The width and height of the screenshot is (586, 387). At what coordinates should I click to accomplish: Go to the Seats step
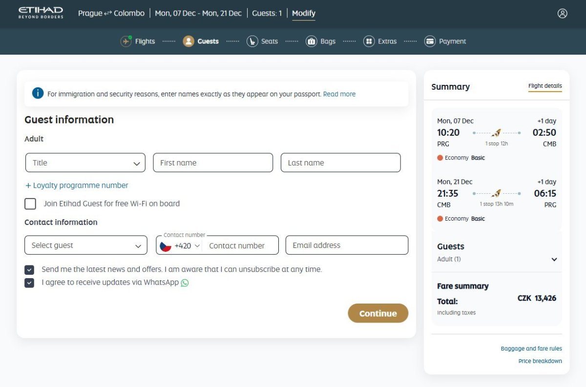coord(262,41)
